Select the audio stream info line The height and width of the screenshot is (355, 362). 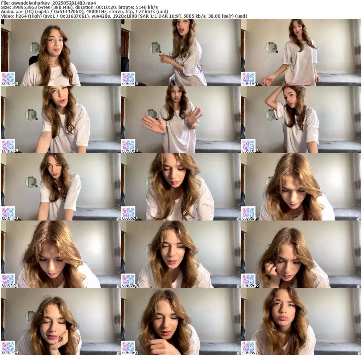pyautogui.click(x=84, y=12)
